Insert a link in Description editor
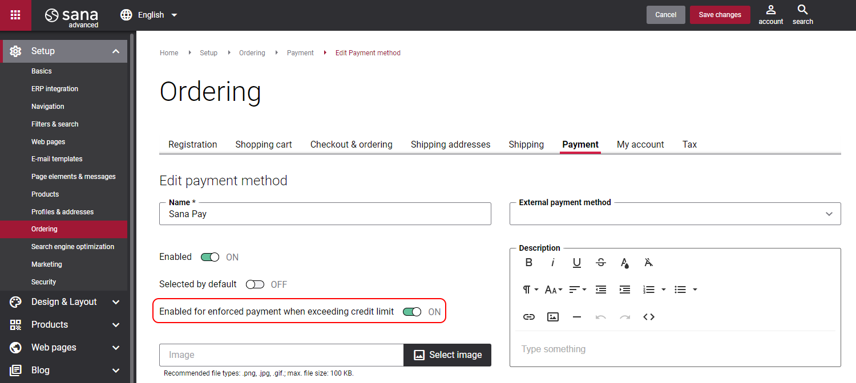Screen dimensions: 856x383 coord(529,317)
